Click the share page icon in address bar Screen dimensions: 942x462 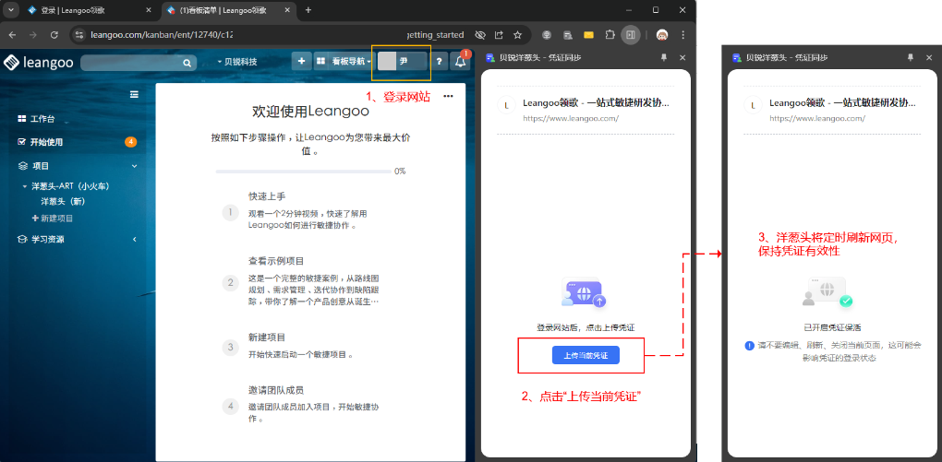pyautogui.click(x=499, y=35)
